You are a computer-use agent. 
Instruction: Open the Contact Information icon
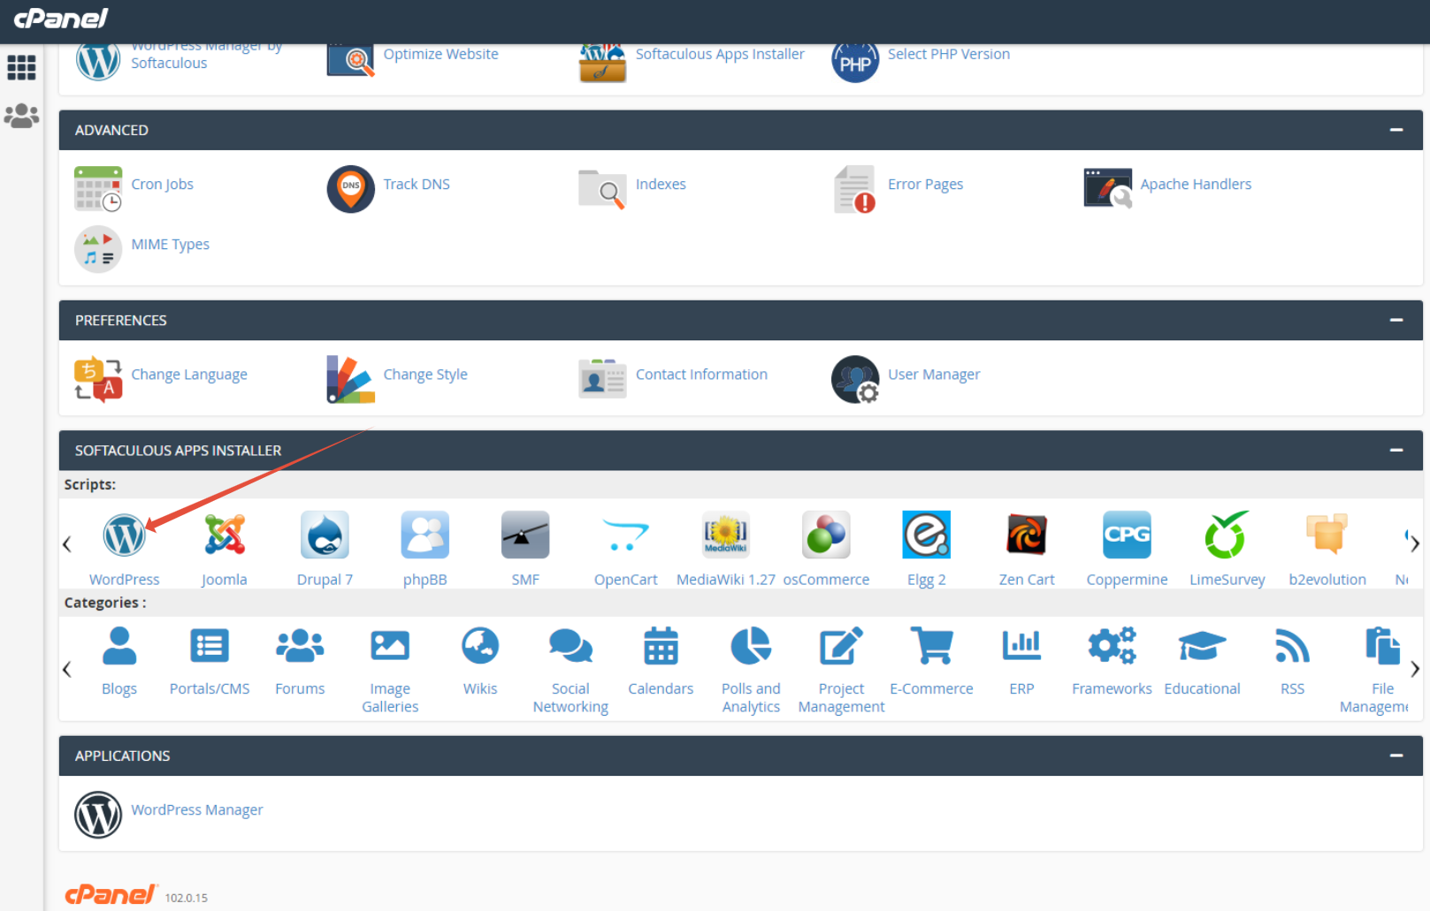pyautogui.click(x=602, y=379)
